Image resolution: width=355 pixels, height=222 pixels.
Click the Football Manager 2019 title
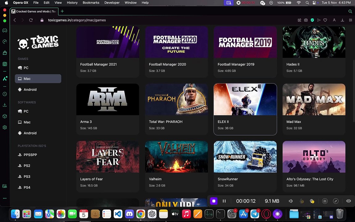(x=236, y=64)
